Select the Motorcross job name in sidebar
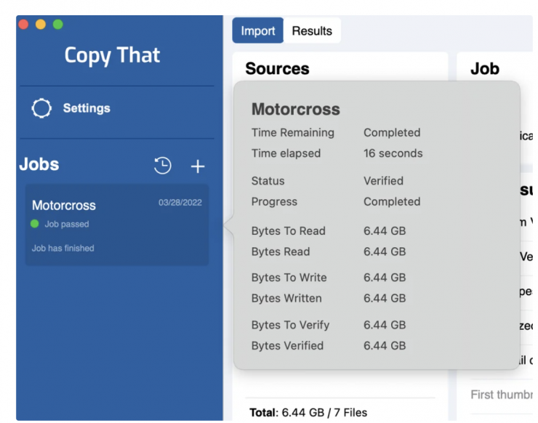 [x=64, y=205]
